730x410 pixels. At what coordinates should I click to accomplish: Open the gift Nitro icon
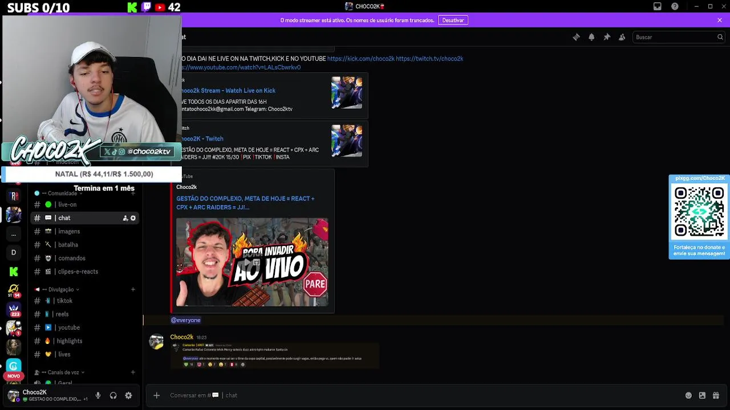click(x=716, y=395)
